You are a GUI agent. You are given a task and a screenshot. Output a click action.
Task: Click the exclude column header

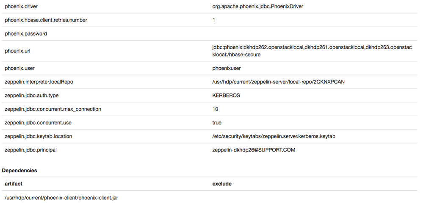[x=222, y=184]
